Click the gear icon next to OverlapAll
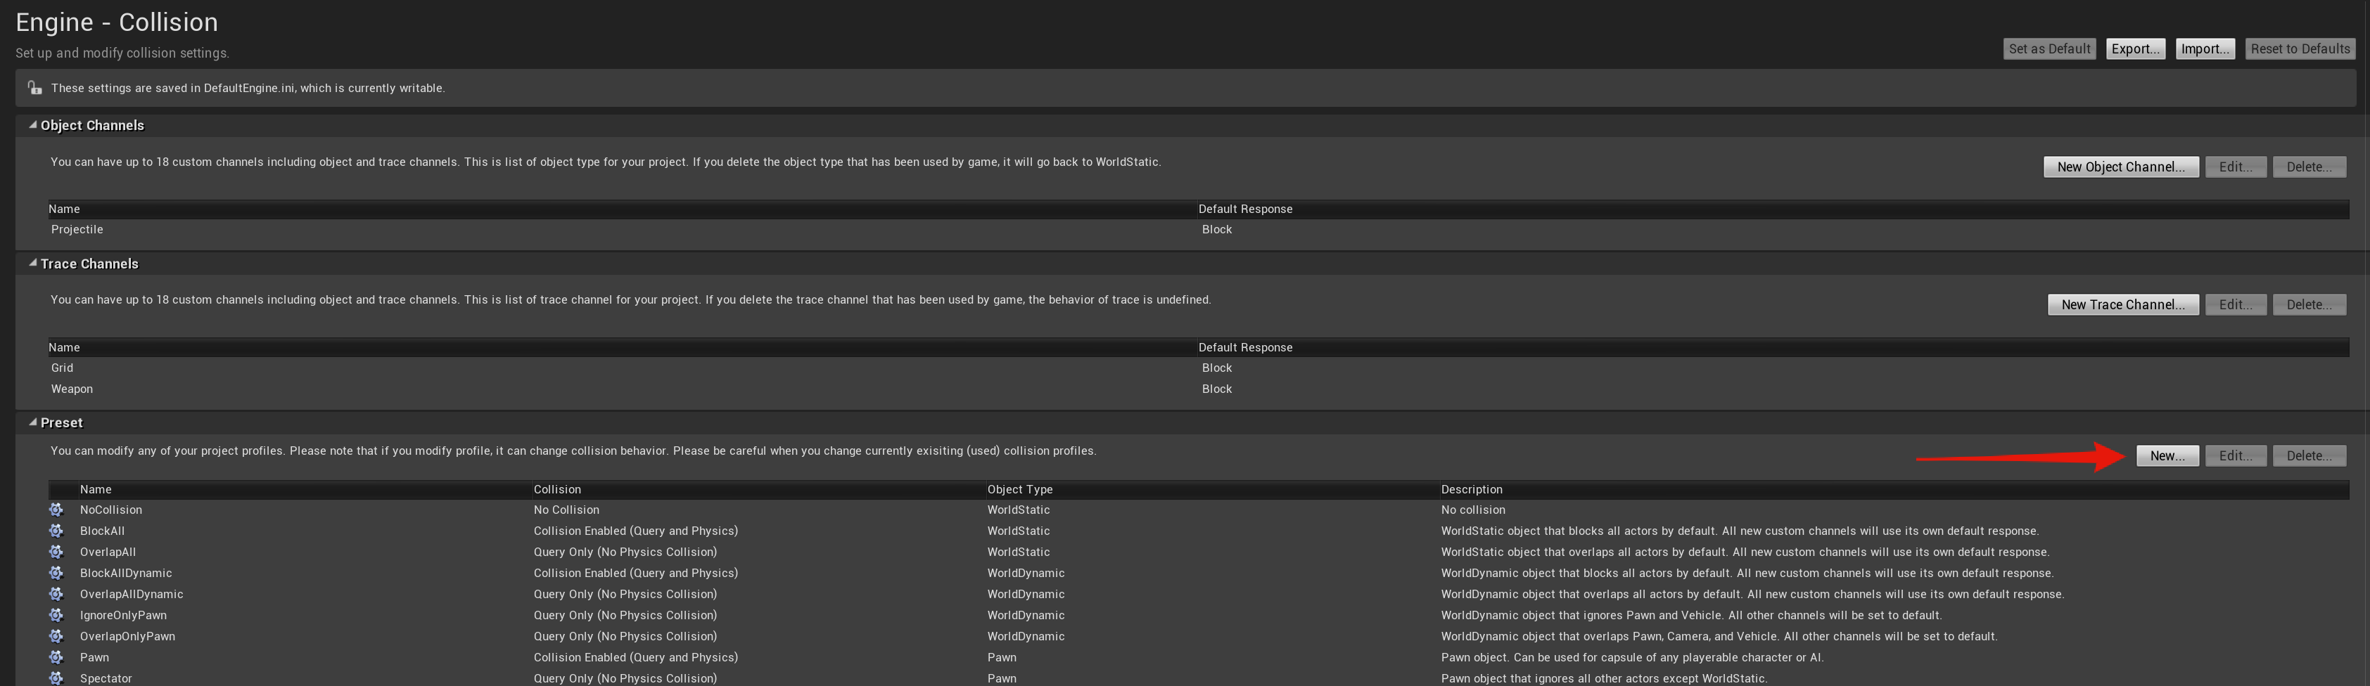Screen dimensions: 2370x686 pyautogui.click(x=56, y=552)
